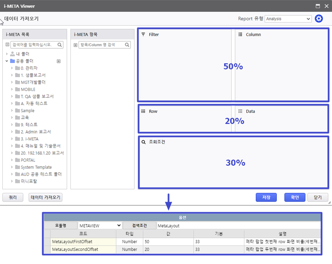This screenshot has height=264, width=332.
Task: Expand the 1. 샘플보고서 folder
Action: [x=12, y=75]
